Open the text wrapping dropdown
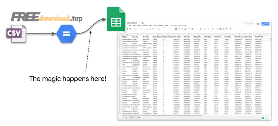Screen dimensions: 278x126 pyautogui.click(x=209, y=29)
